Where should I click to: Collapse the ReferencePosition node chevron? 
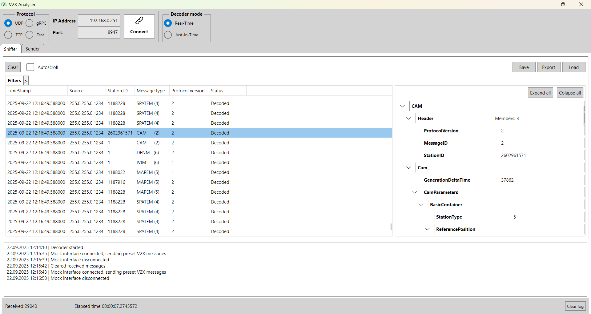pyautogui.click(x=427, y=229)
